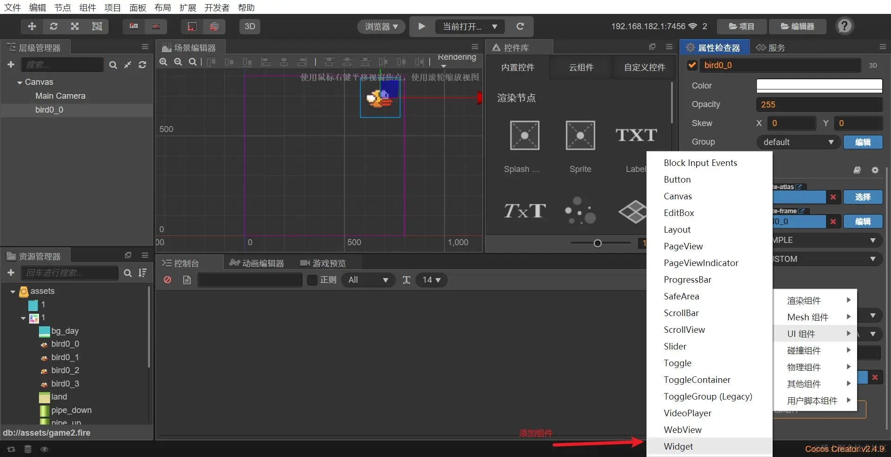Image resolution: width=891 pixels, height=457 pixels.
Task: Select the rect transform tool
Action: click(97, 26)
